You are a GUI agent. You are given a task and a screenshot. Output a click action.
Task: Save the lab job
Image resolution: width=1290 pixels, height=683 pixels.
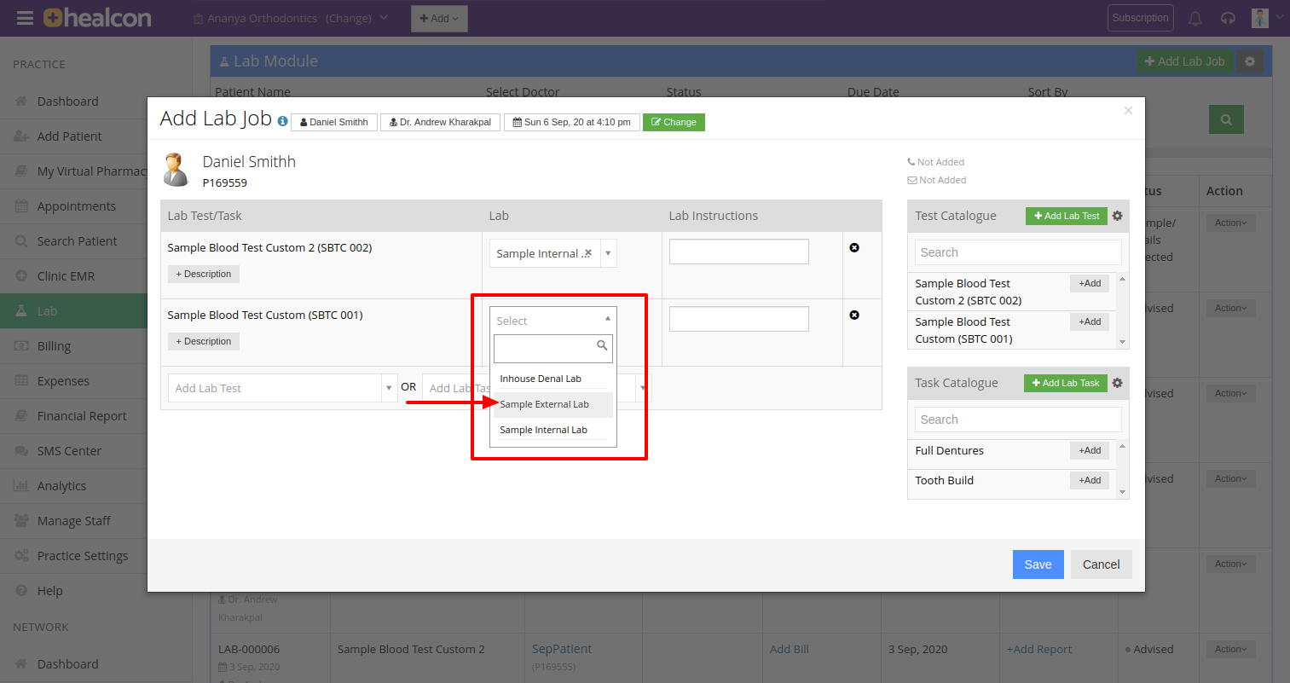(x=1038, y=564)
